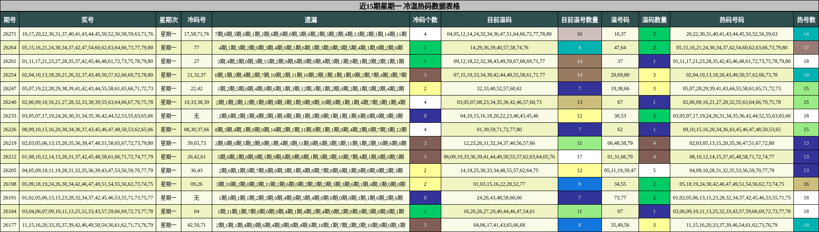Select warm numbers cell 20,69,80
The width and height of the screenshot is (819, 232).
pos(620,75)
